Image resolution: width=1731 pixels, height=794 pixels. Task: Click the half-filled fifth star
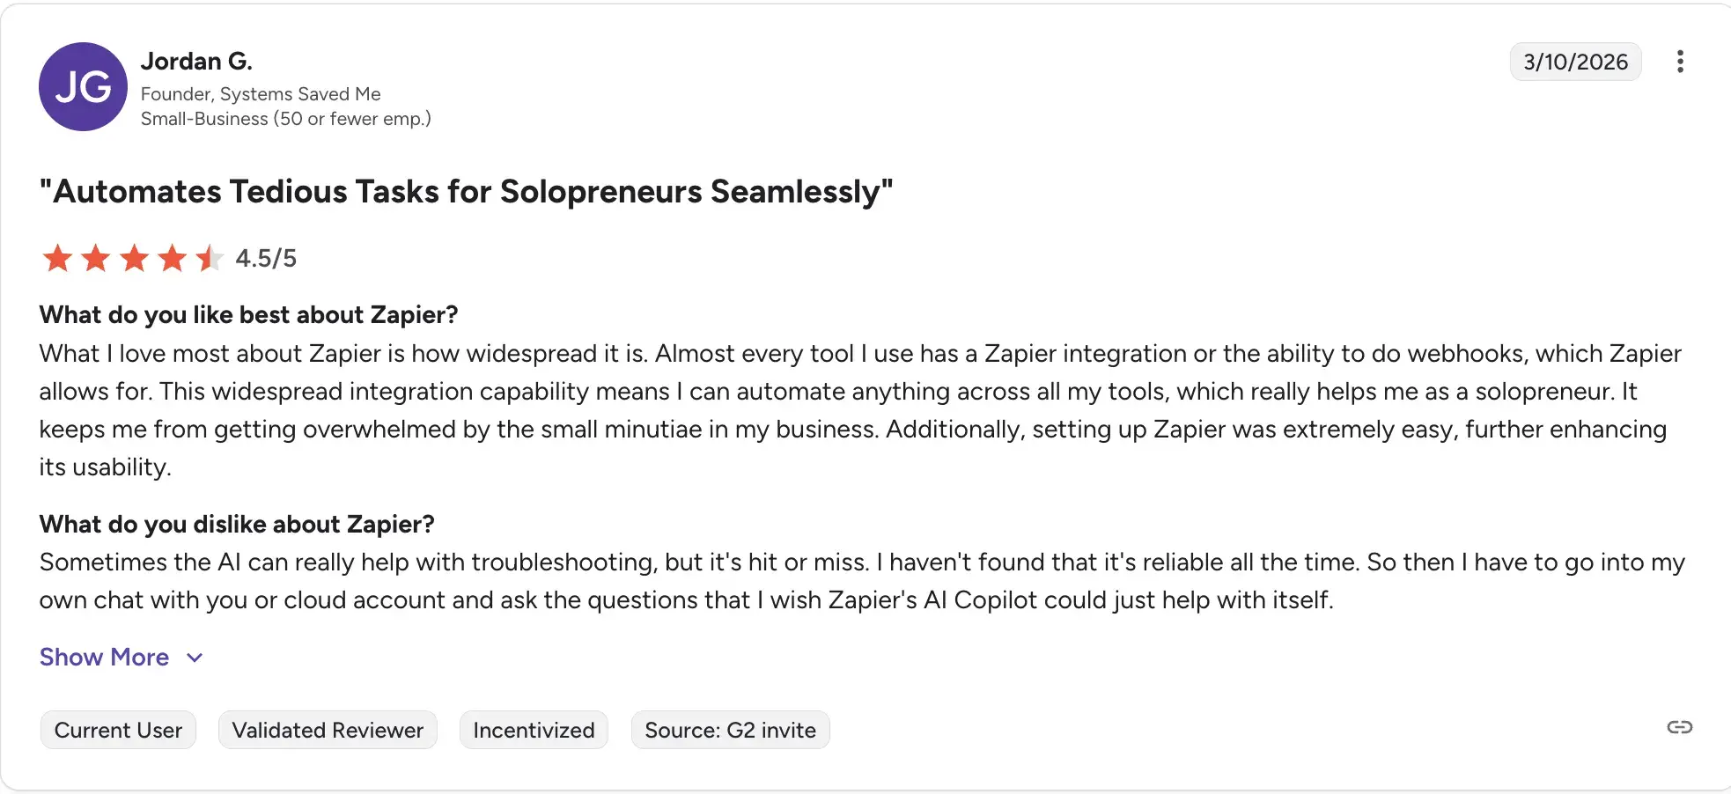[210, 258]
